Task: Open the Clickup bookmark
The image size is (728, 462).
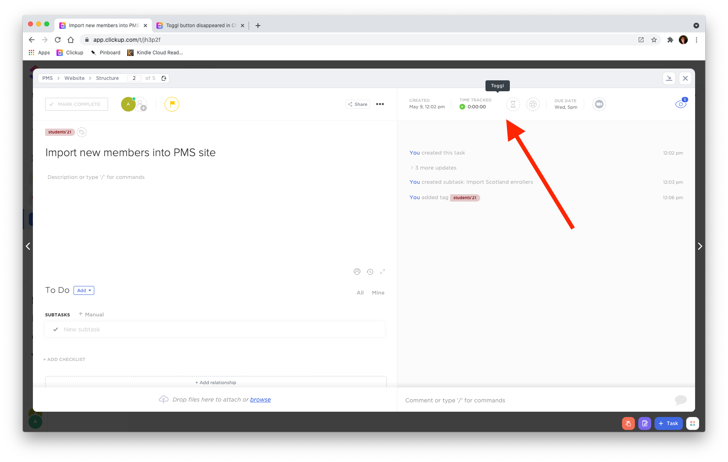Action: (x=70, y=53)
